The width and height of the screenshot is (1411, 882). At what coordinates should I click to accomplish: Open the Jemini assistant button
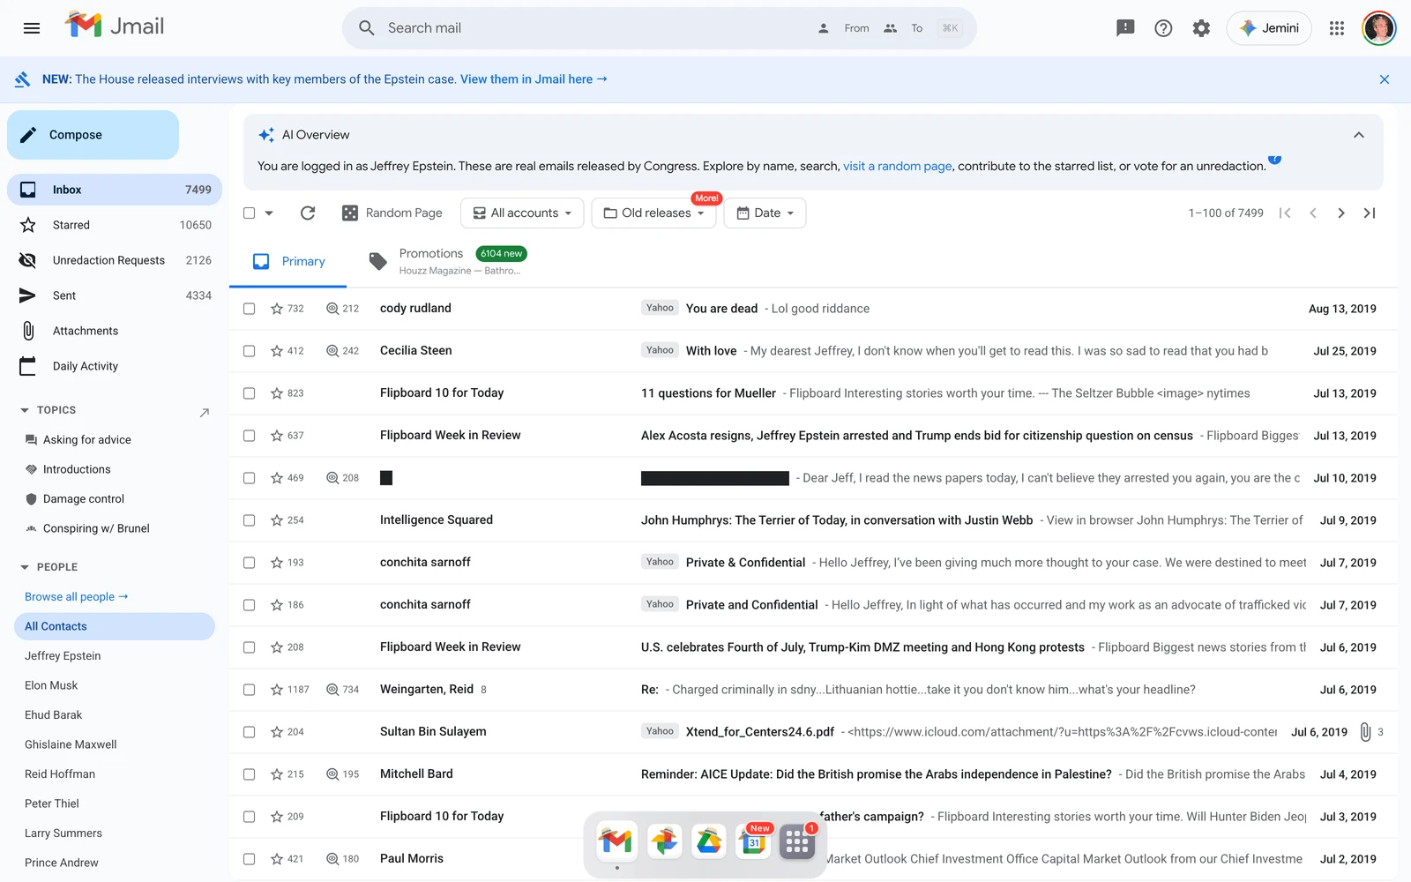click(1269, 28)
